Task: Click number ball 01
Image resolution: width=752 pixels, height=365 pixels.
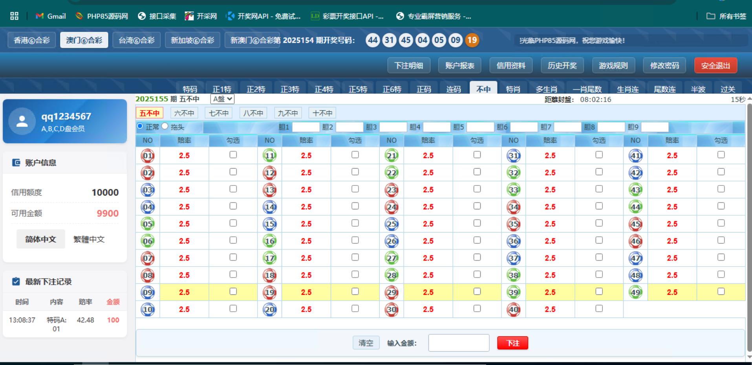Action: (148, 156)
